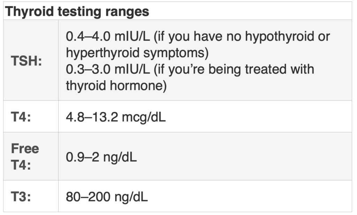The height and width of the screenshot is (215, 357).
Task: Click the 0.4–4.0 mIU/L range text
Action: click(x=108, y=36)
